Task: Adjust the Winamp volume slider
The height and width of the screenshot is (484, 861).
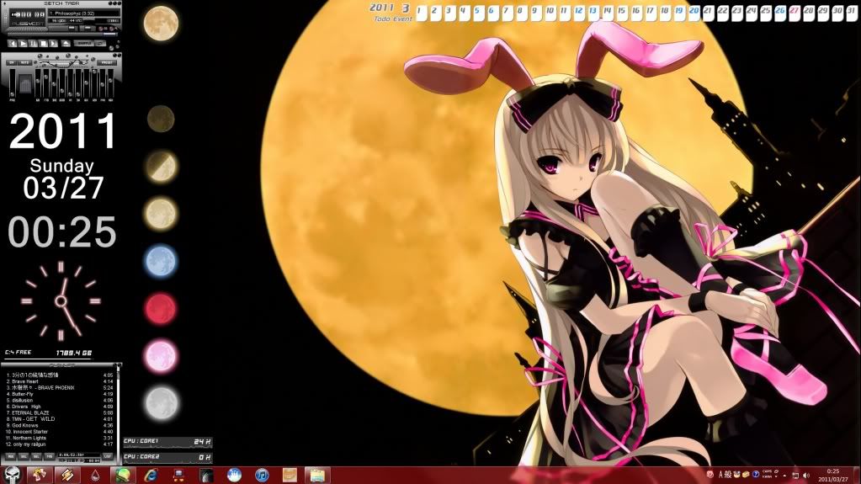Action: (x=62, y=28)
